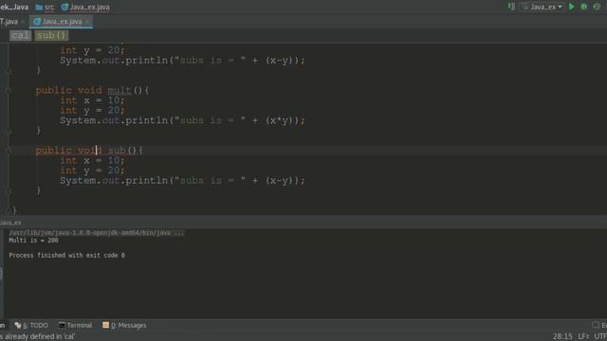Click fold end marker of last sub() method

coord(9,191)
